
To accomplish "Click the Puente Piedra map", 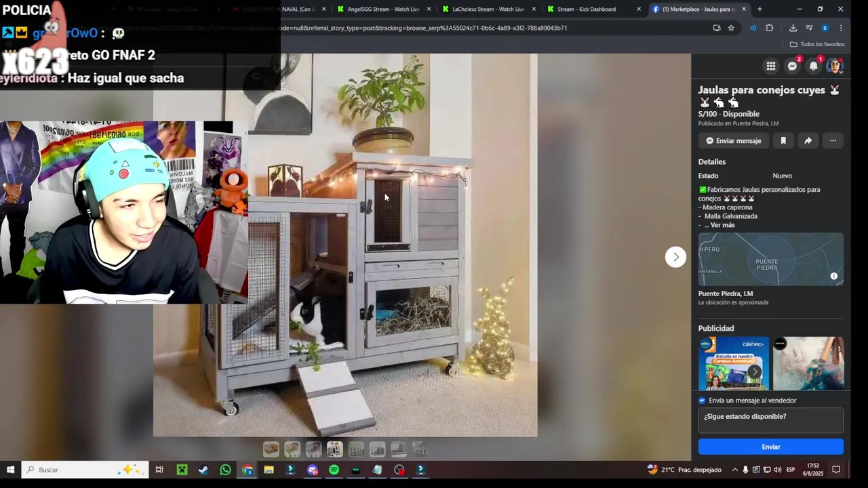I will pos(771,259).
